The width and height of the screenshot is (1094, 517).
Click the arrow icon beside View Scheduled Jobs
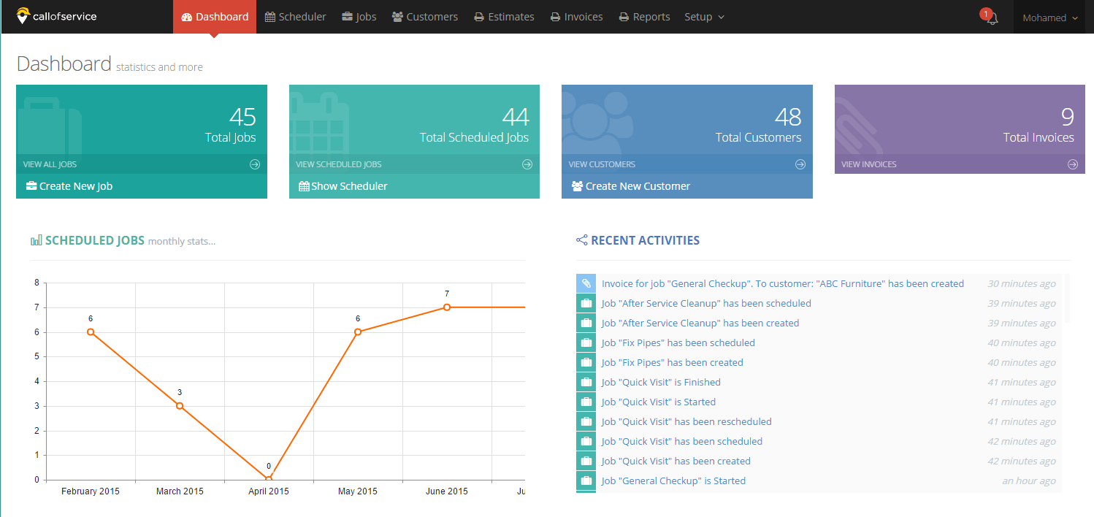[527, 164]
